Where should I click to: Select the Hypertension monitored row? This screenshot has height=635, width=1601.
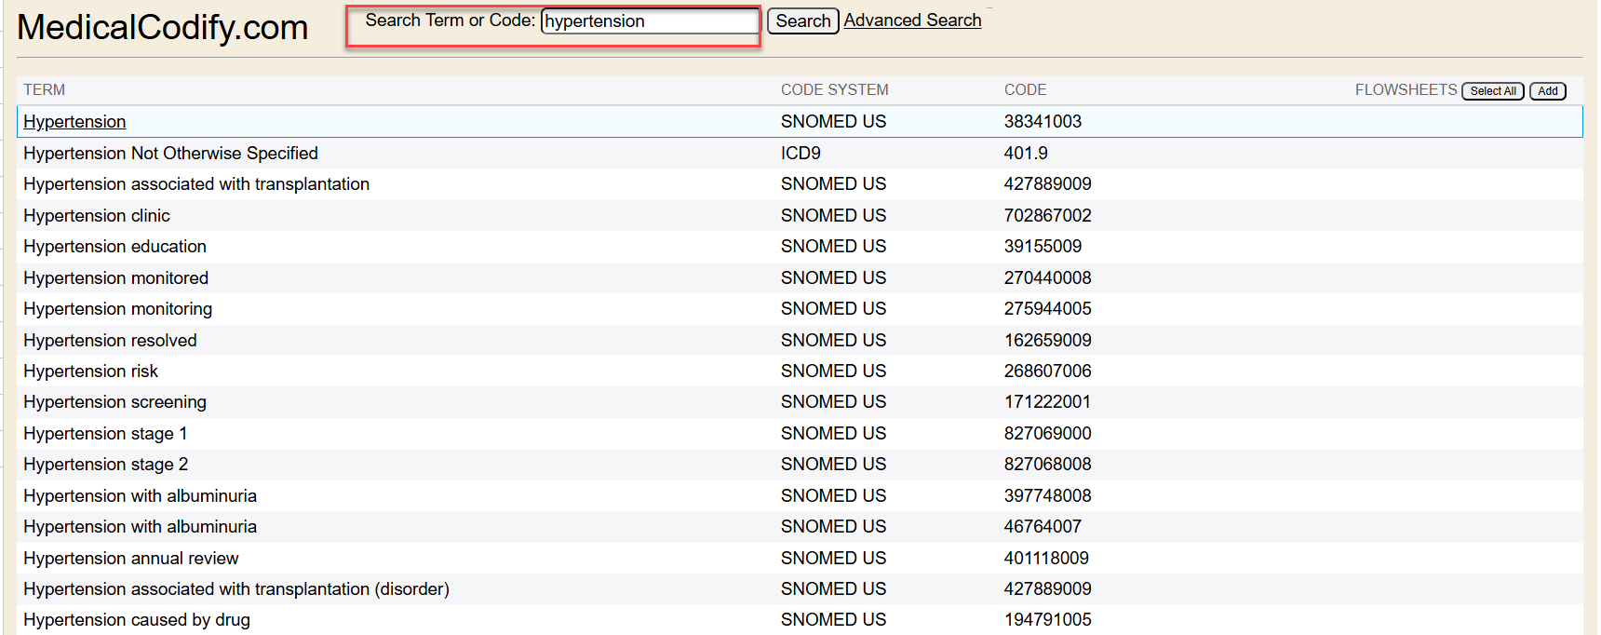115,278
